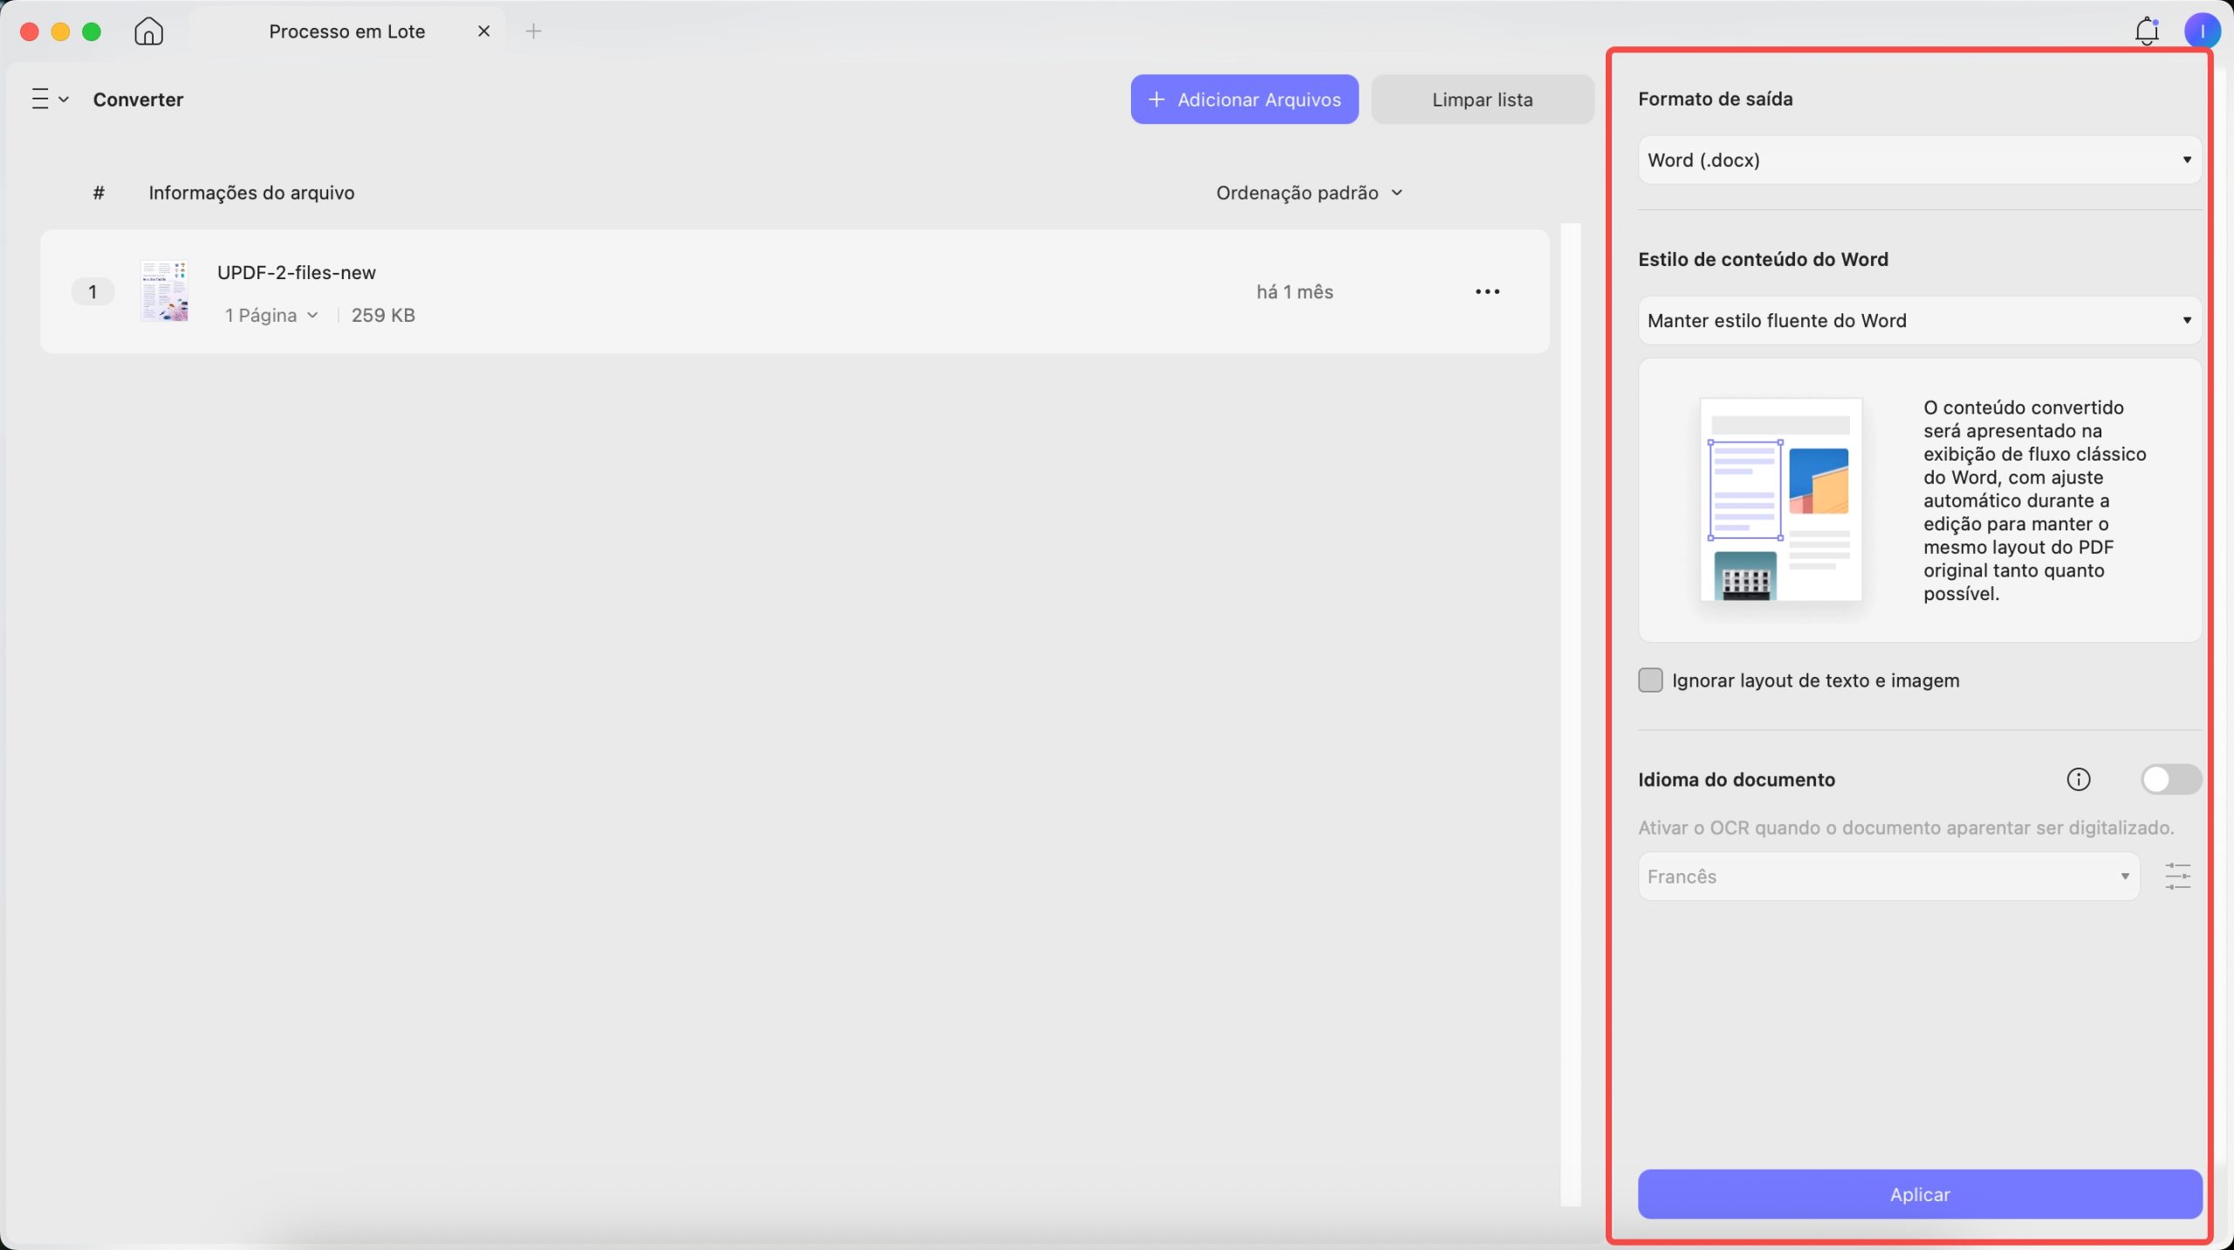Viewport: 2234px width, 1250px height.
Task: Close the Processo em Lote tab
Action: click(483, 31)
